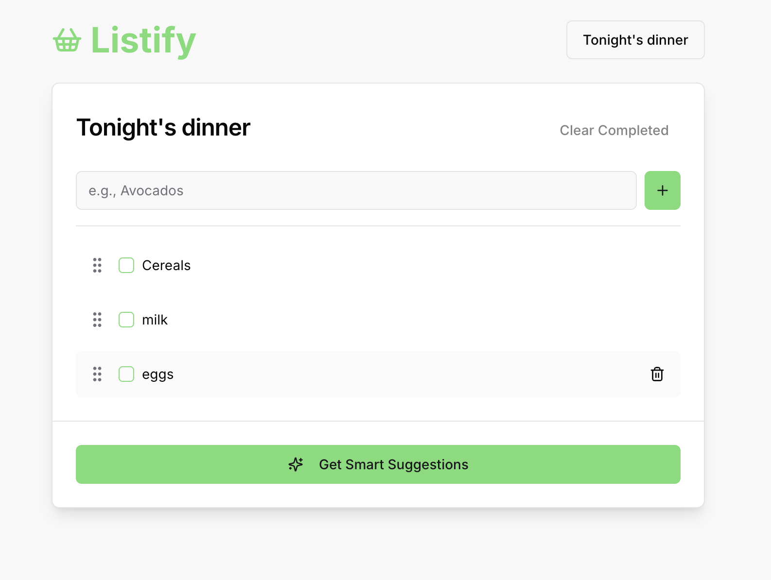Click the green Listify logo text

coord(142,41)
